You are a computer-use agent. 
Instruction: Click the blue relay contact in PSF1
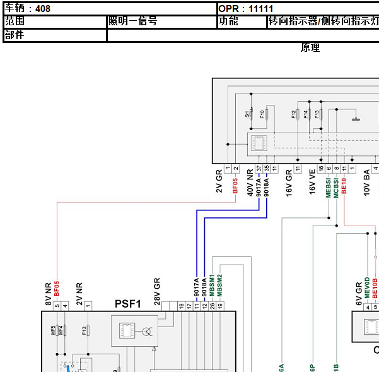[68, 368]
